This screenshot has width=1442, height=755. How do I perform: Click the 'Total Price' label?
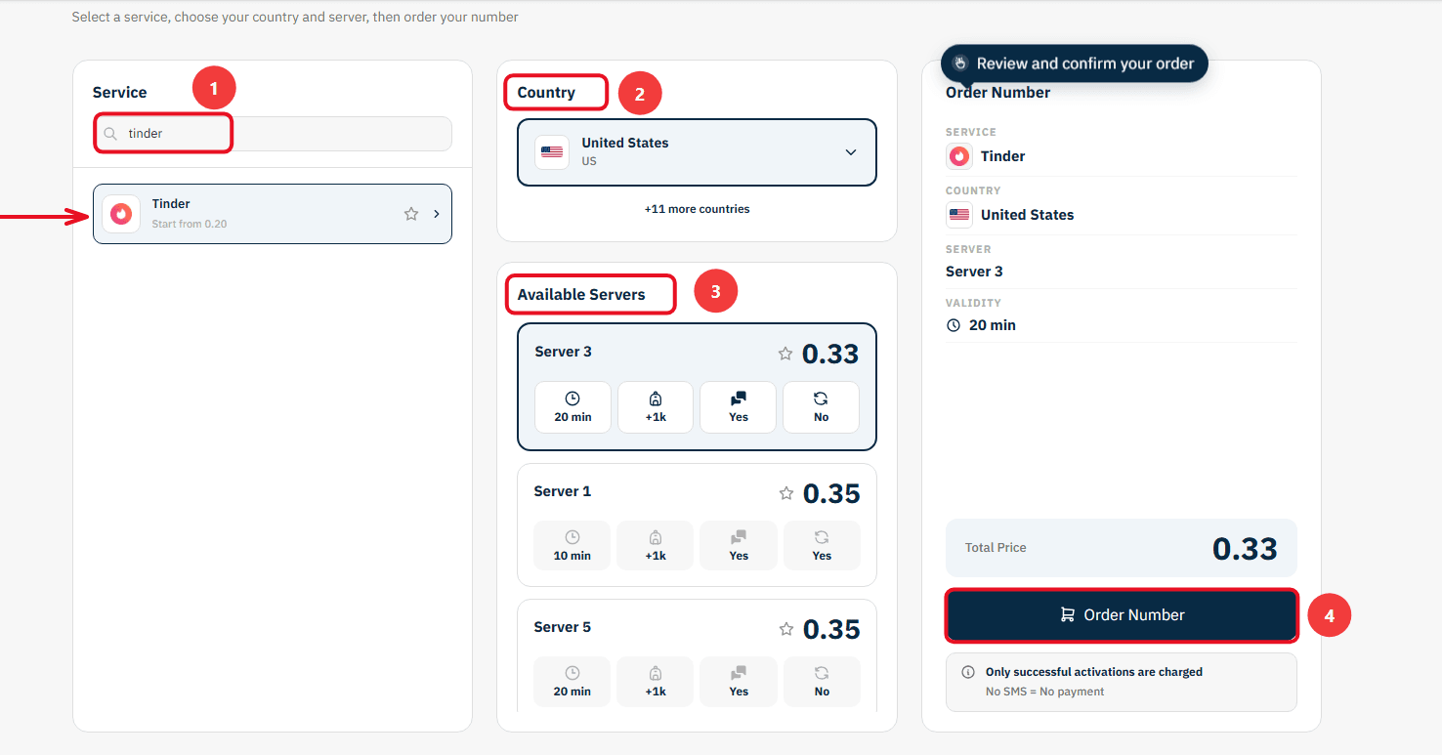click(996, 548)
